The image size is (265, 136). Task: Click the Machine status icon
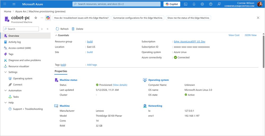coord(57,80)
